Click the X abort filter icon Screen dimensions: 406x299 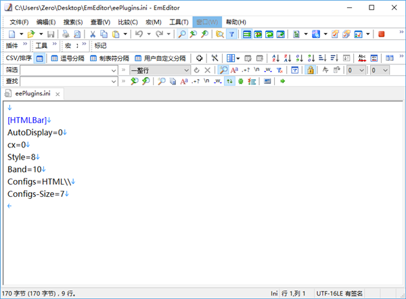click(x=208, y=70)
